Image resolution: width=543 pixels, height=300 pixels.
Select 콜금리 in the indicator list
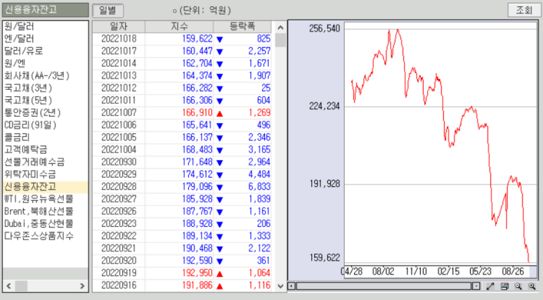[x=45, y=137]
